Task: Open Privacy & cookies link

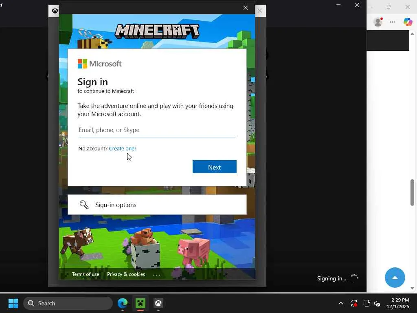Action: pyautogui.click(x=126, y=274)
